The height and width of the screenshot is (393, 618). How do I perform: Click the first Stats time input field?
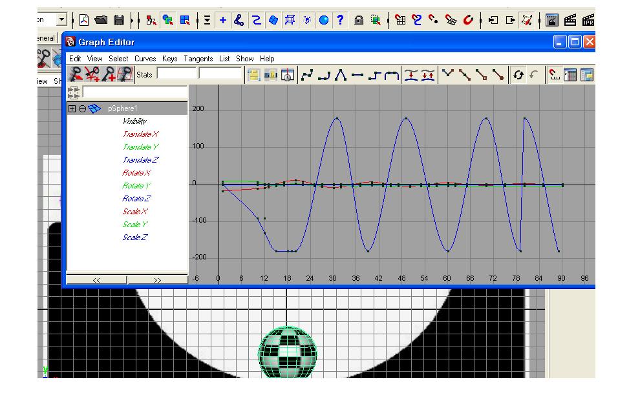[x=176, y=74]
